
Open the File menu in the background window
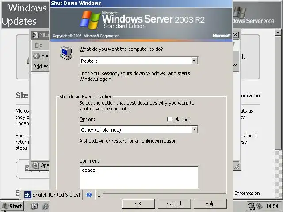point(38,45)
